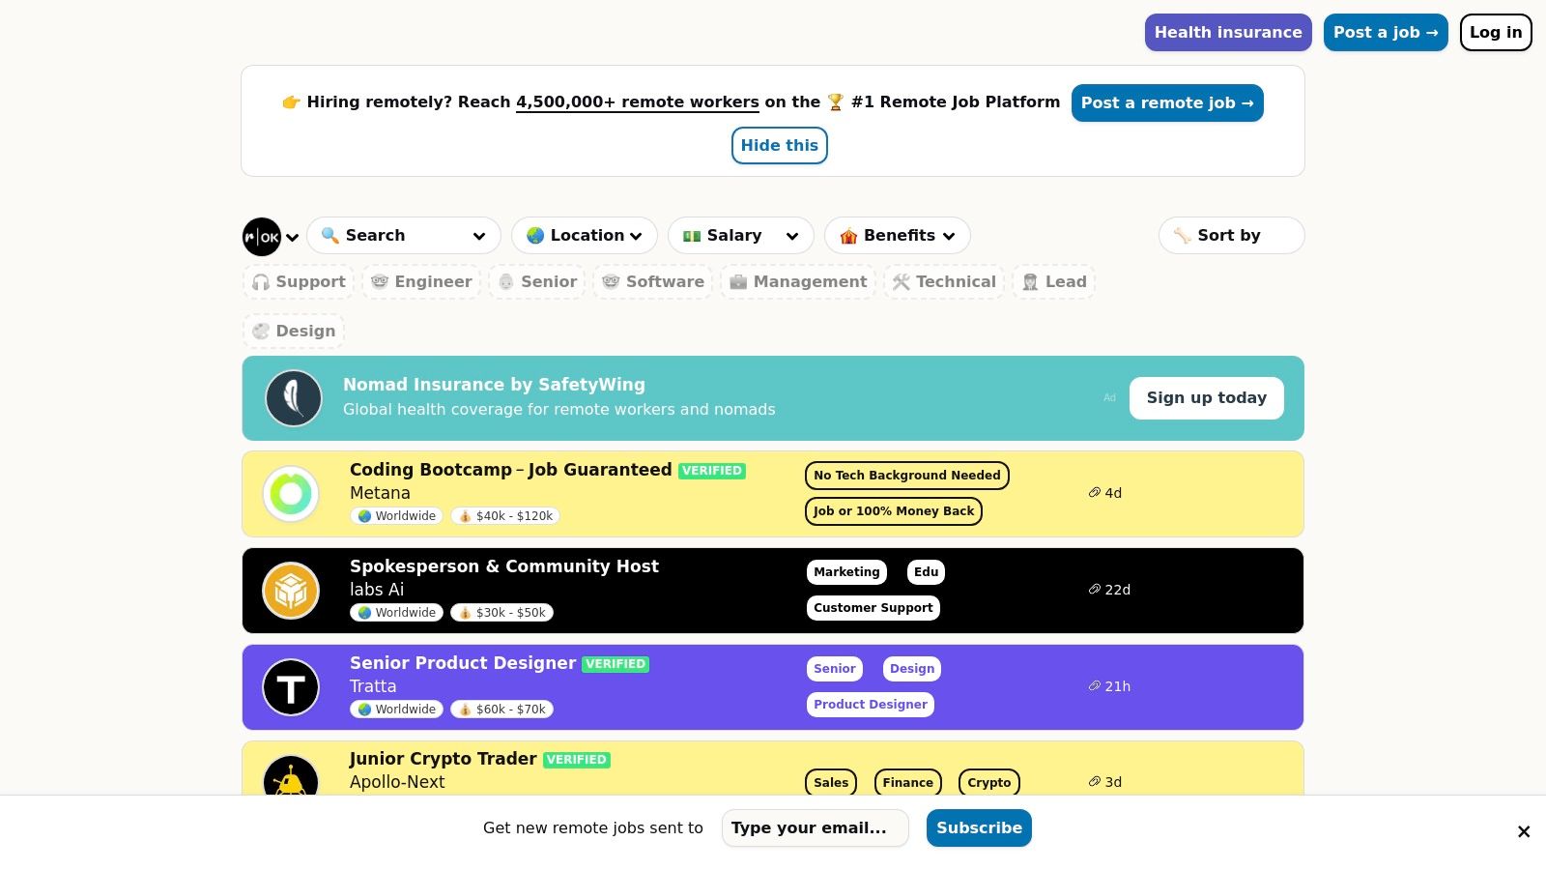Expand the chevron beside the logo
The height and width of the screenshot is (870, 1546).
pyautogui.click(x=292, y=238)
